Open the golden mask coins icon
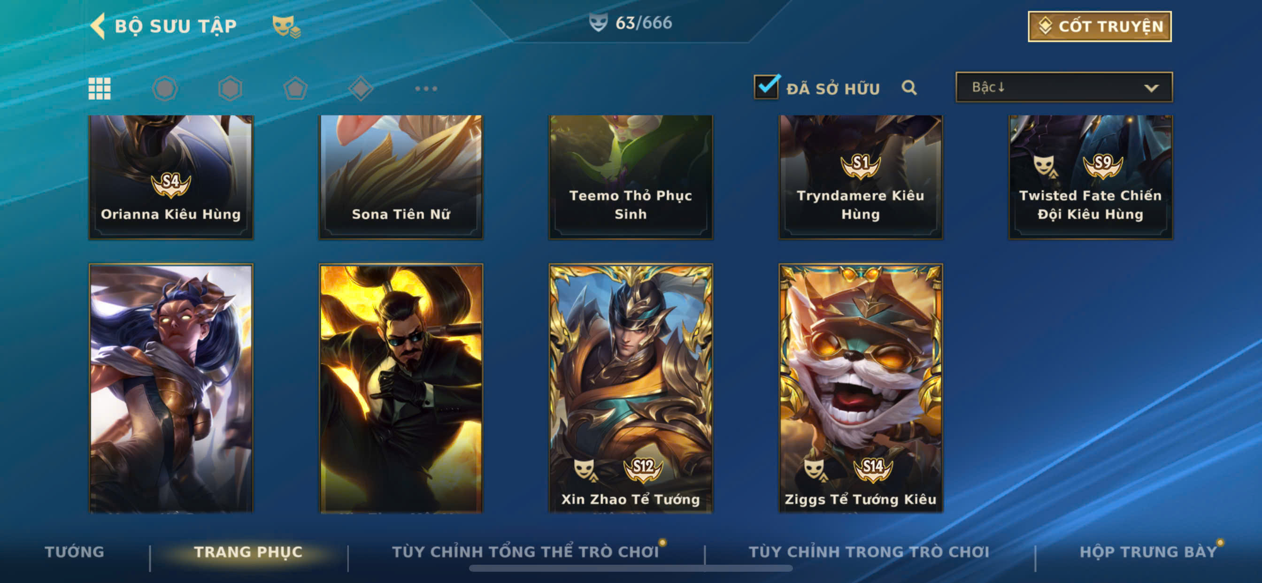The image size is (1262, 583). coord(286,26)
